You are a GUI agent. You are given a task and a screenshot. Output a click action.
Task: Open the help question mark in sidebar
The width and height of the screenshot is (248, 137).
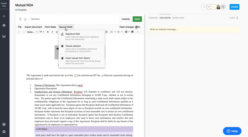(x=4, y=124)
